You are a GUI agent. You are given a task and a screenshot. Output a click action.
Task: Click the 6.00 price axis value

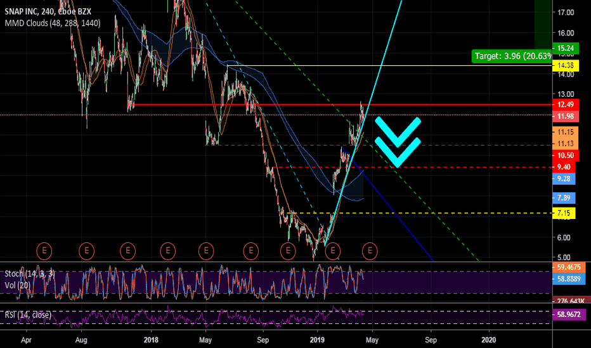[564, 238]
